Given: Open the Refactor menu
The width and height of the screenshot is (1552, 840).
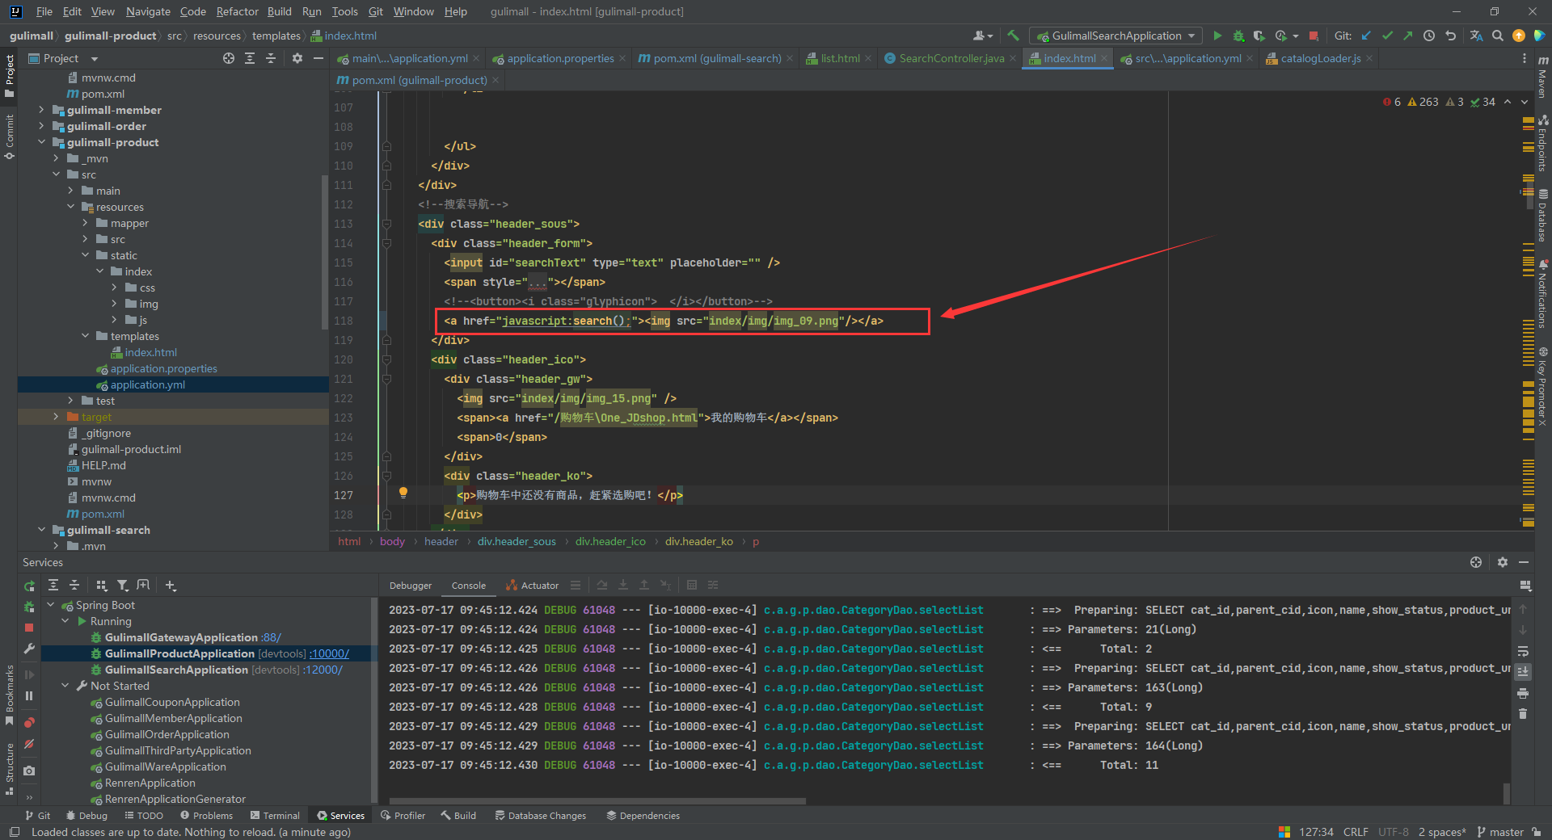Looking at the screenshot, I should coord(237,11).
